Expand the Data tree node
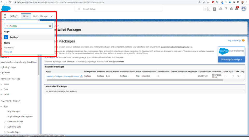 [1, 89]
